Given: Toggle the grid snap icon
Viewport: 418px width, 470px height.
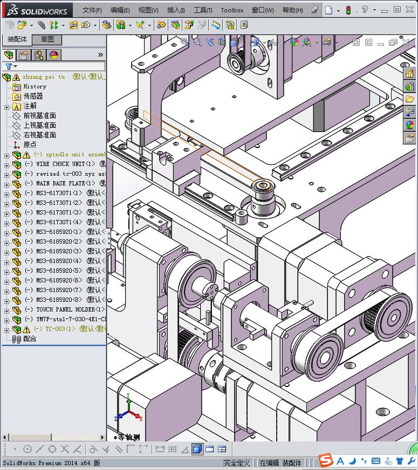Looking at the screenshot, I should click(x=173, y=449).
